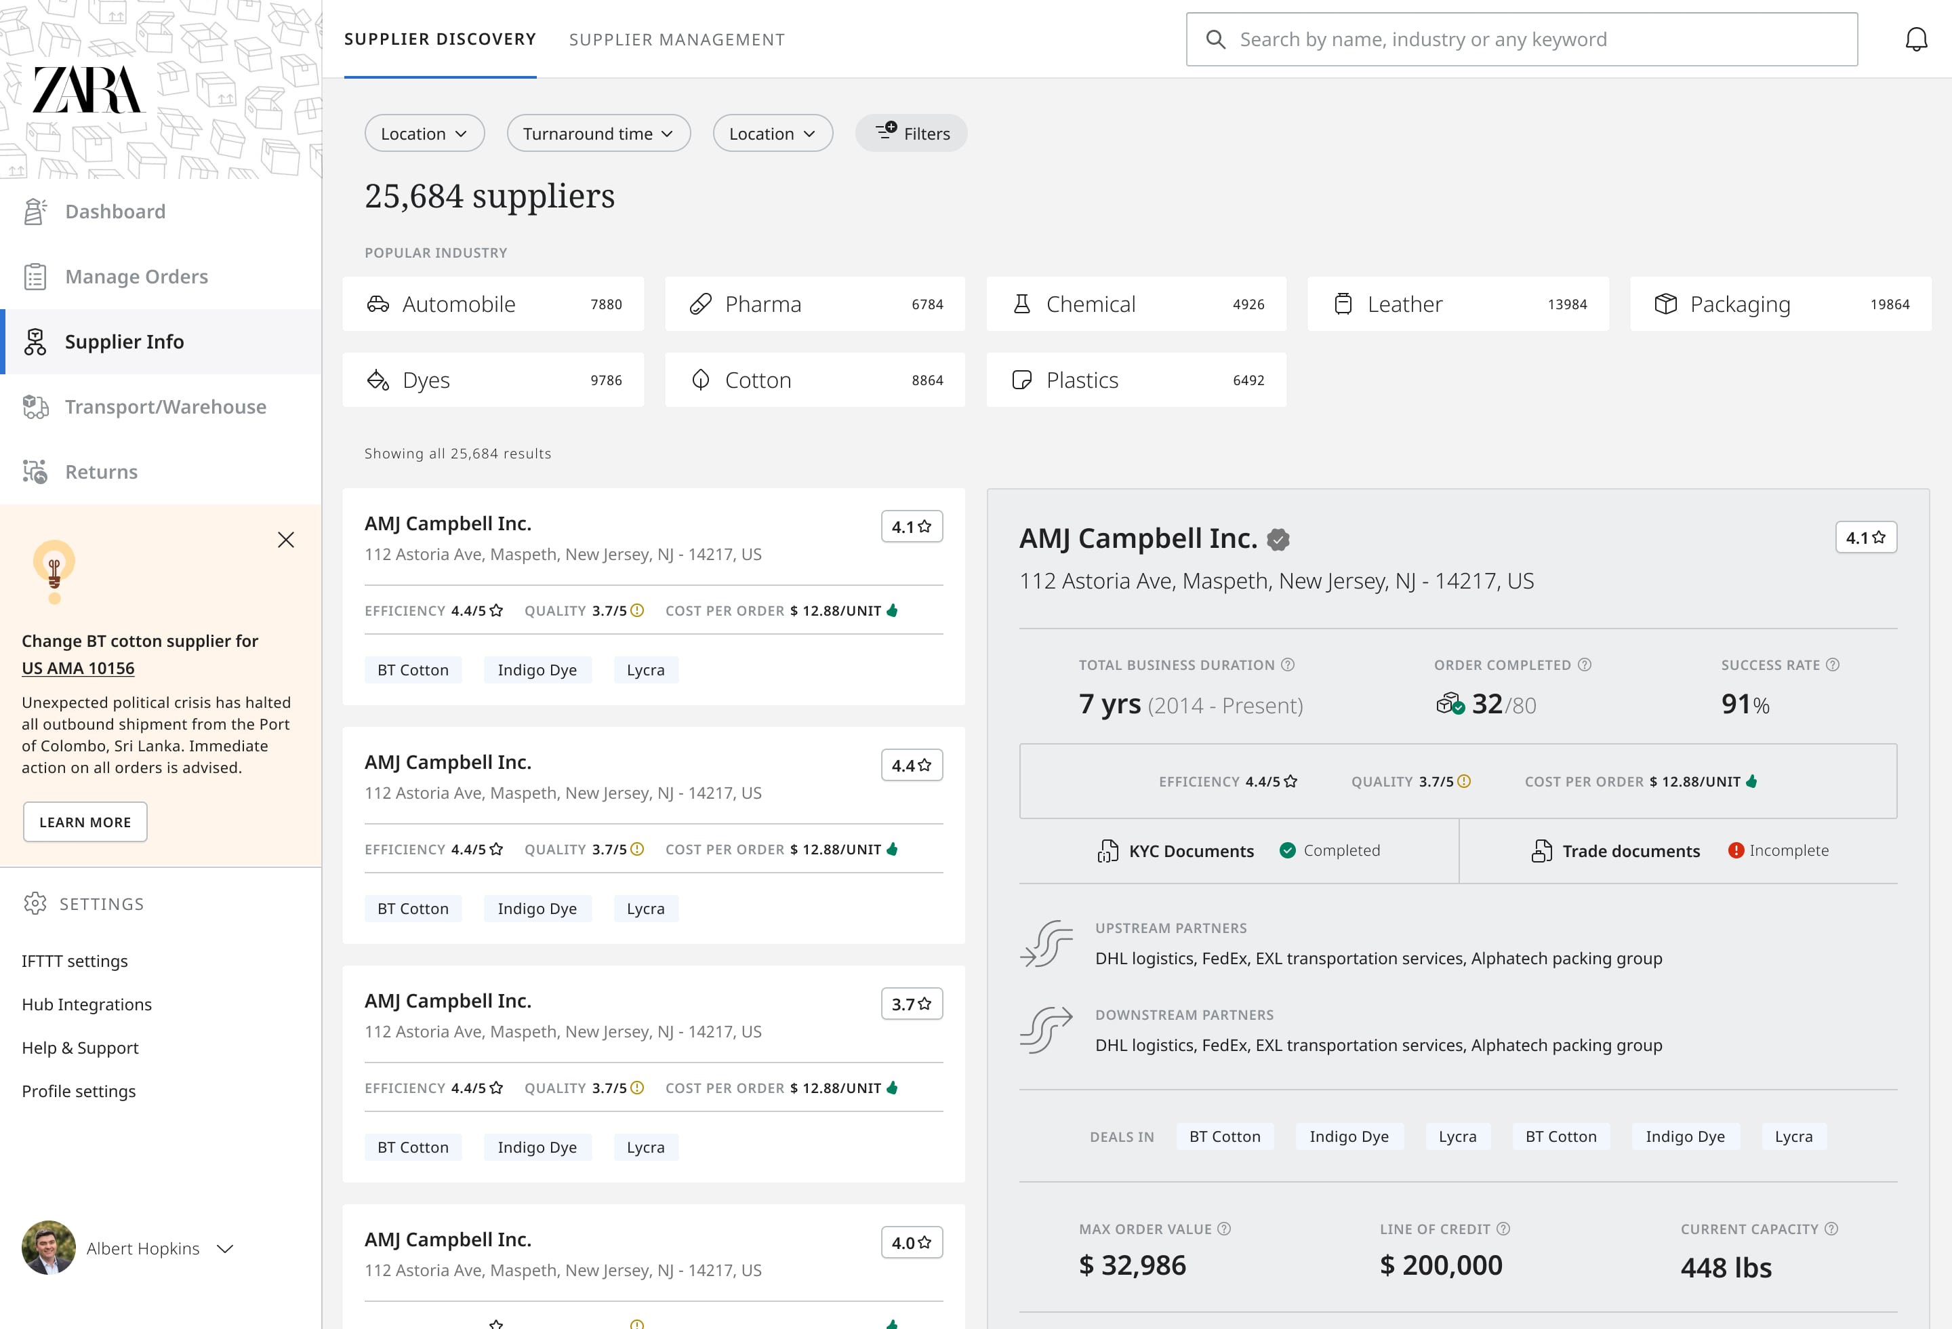
Task: Expand the Albert Hopkins account chevron
Action: [x=225, y=1248]
